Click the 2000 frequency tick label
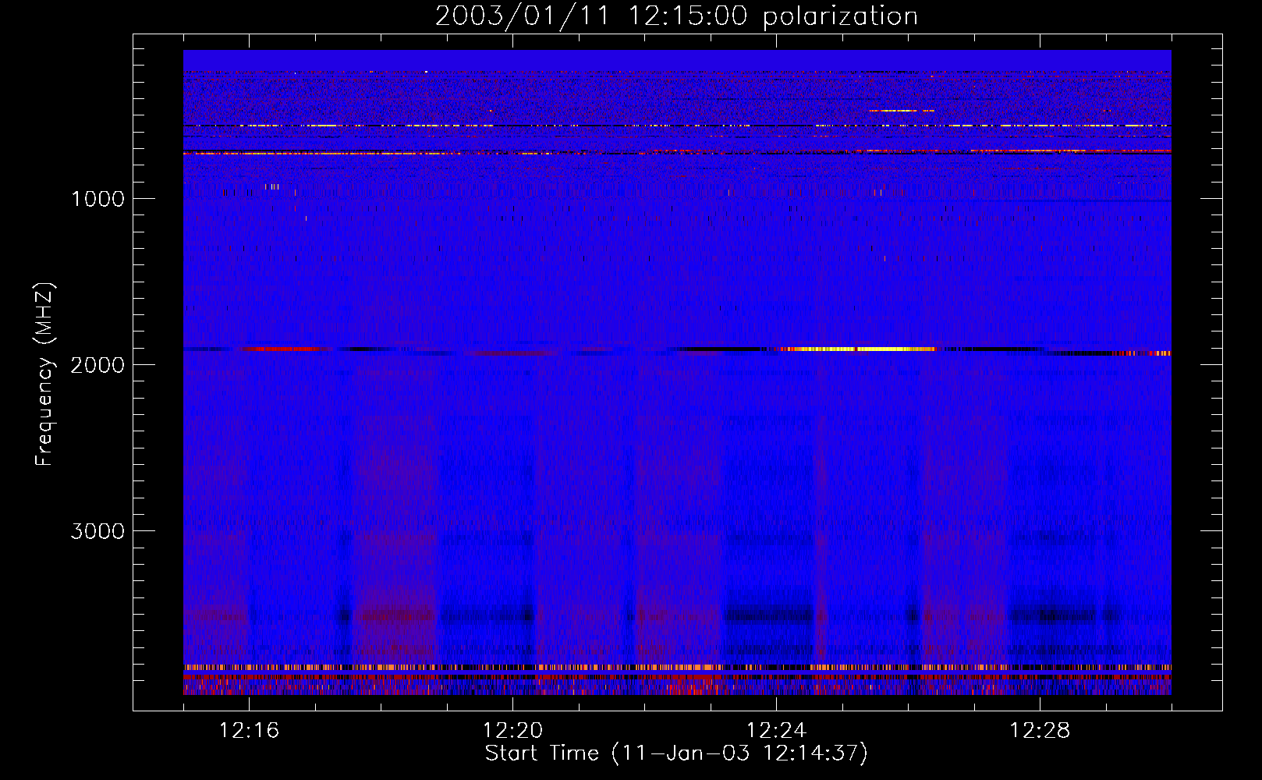Image resolution: width=1262 pixels, height=780 pixels. point(97,365)
